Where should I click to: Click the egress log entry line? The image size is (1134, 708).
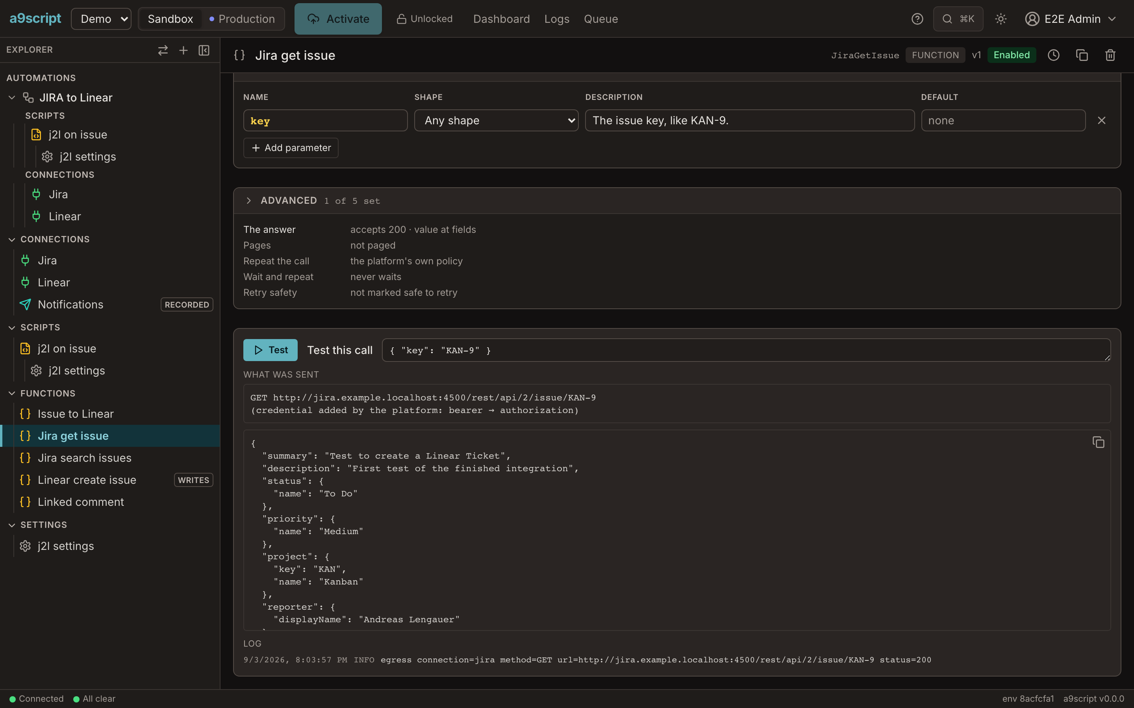click(587, 660)
